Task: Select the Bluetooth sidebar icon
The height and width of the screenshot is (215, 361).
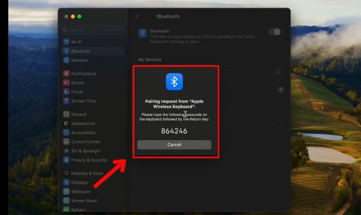Action: pos(66,51)
